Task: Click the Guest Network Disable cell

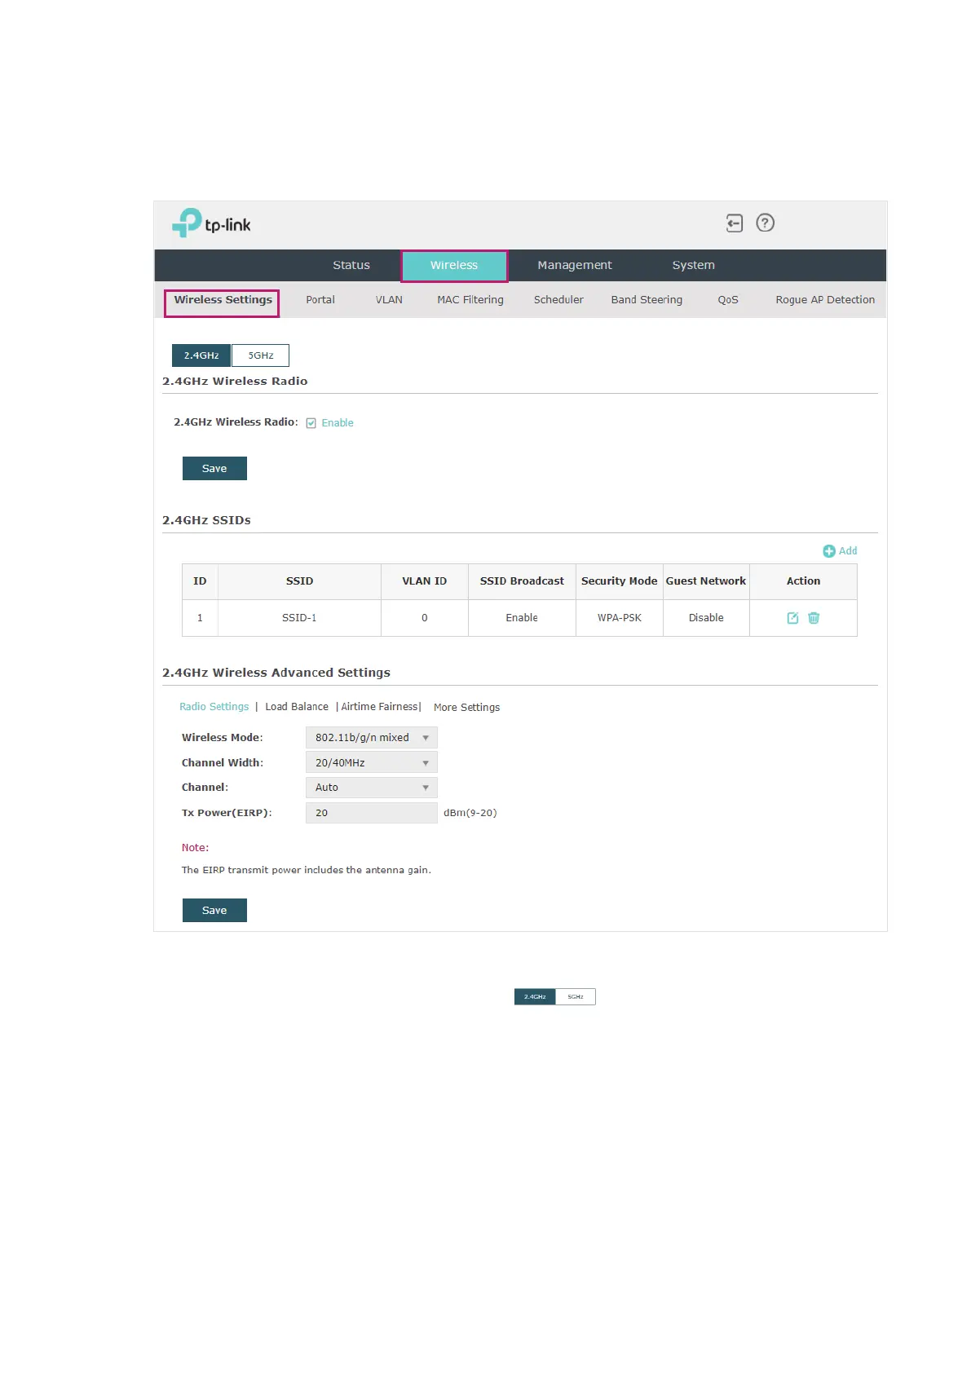Action: (x=706, y=618)
